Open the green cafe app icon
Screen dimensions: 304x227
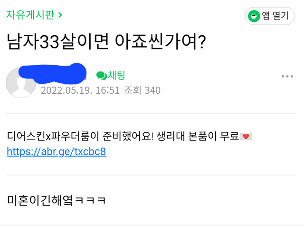pos(254,16)
